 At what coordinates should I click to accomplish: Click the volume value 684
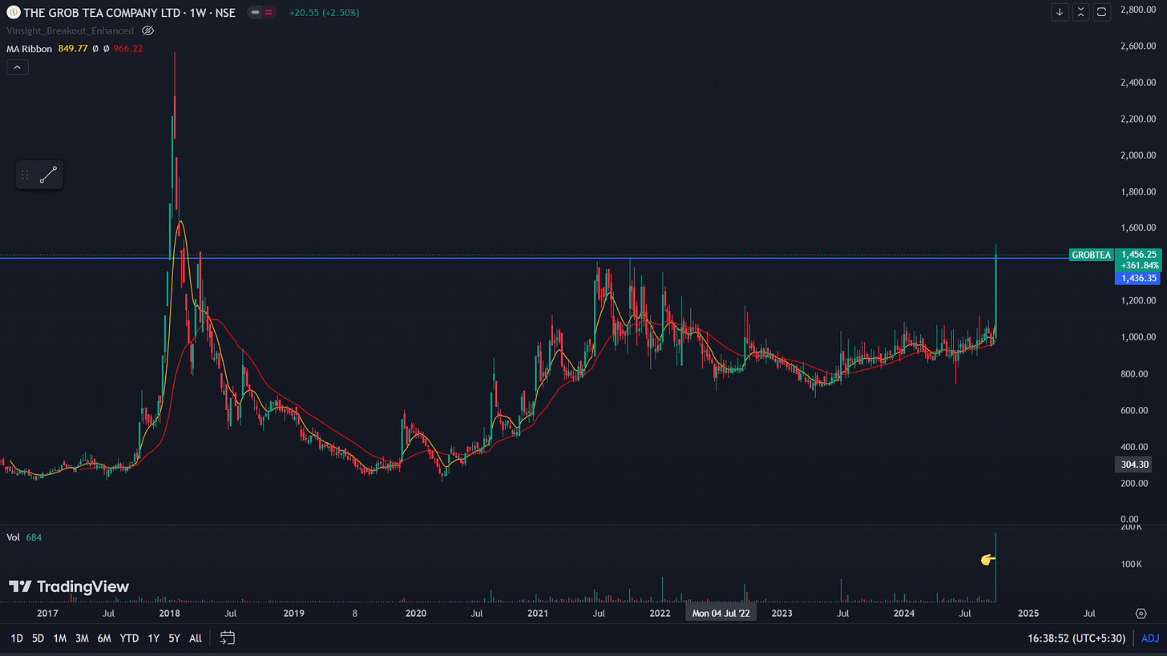[x=34, y=537]
